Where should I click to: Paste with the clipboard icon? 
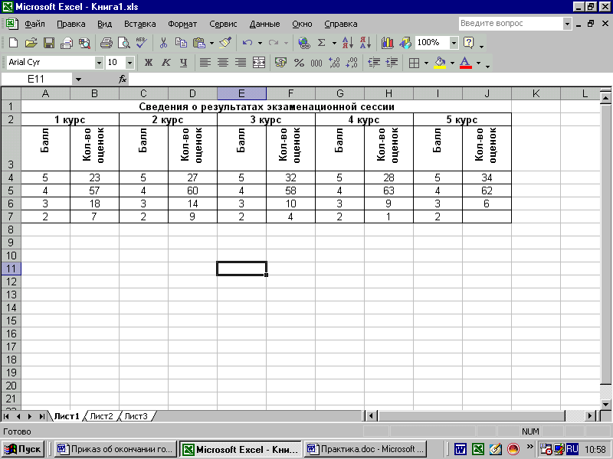(199, 43)
